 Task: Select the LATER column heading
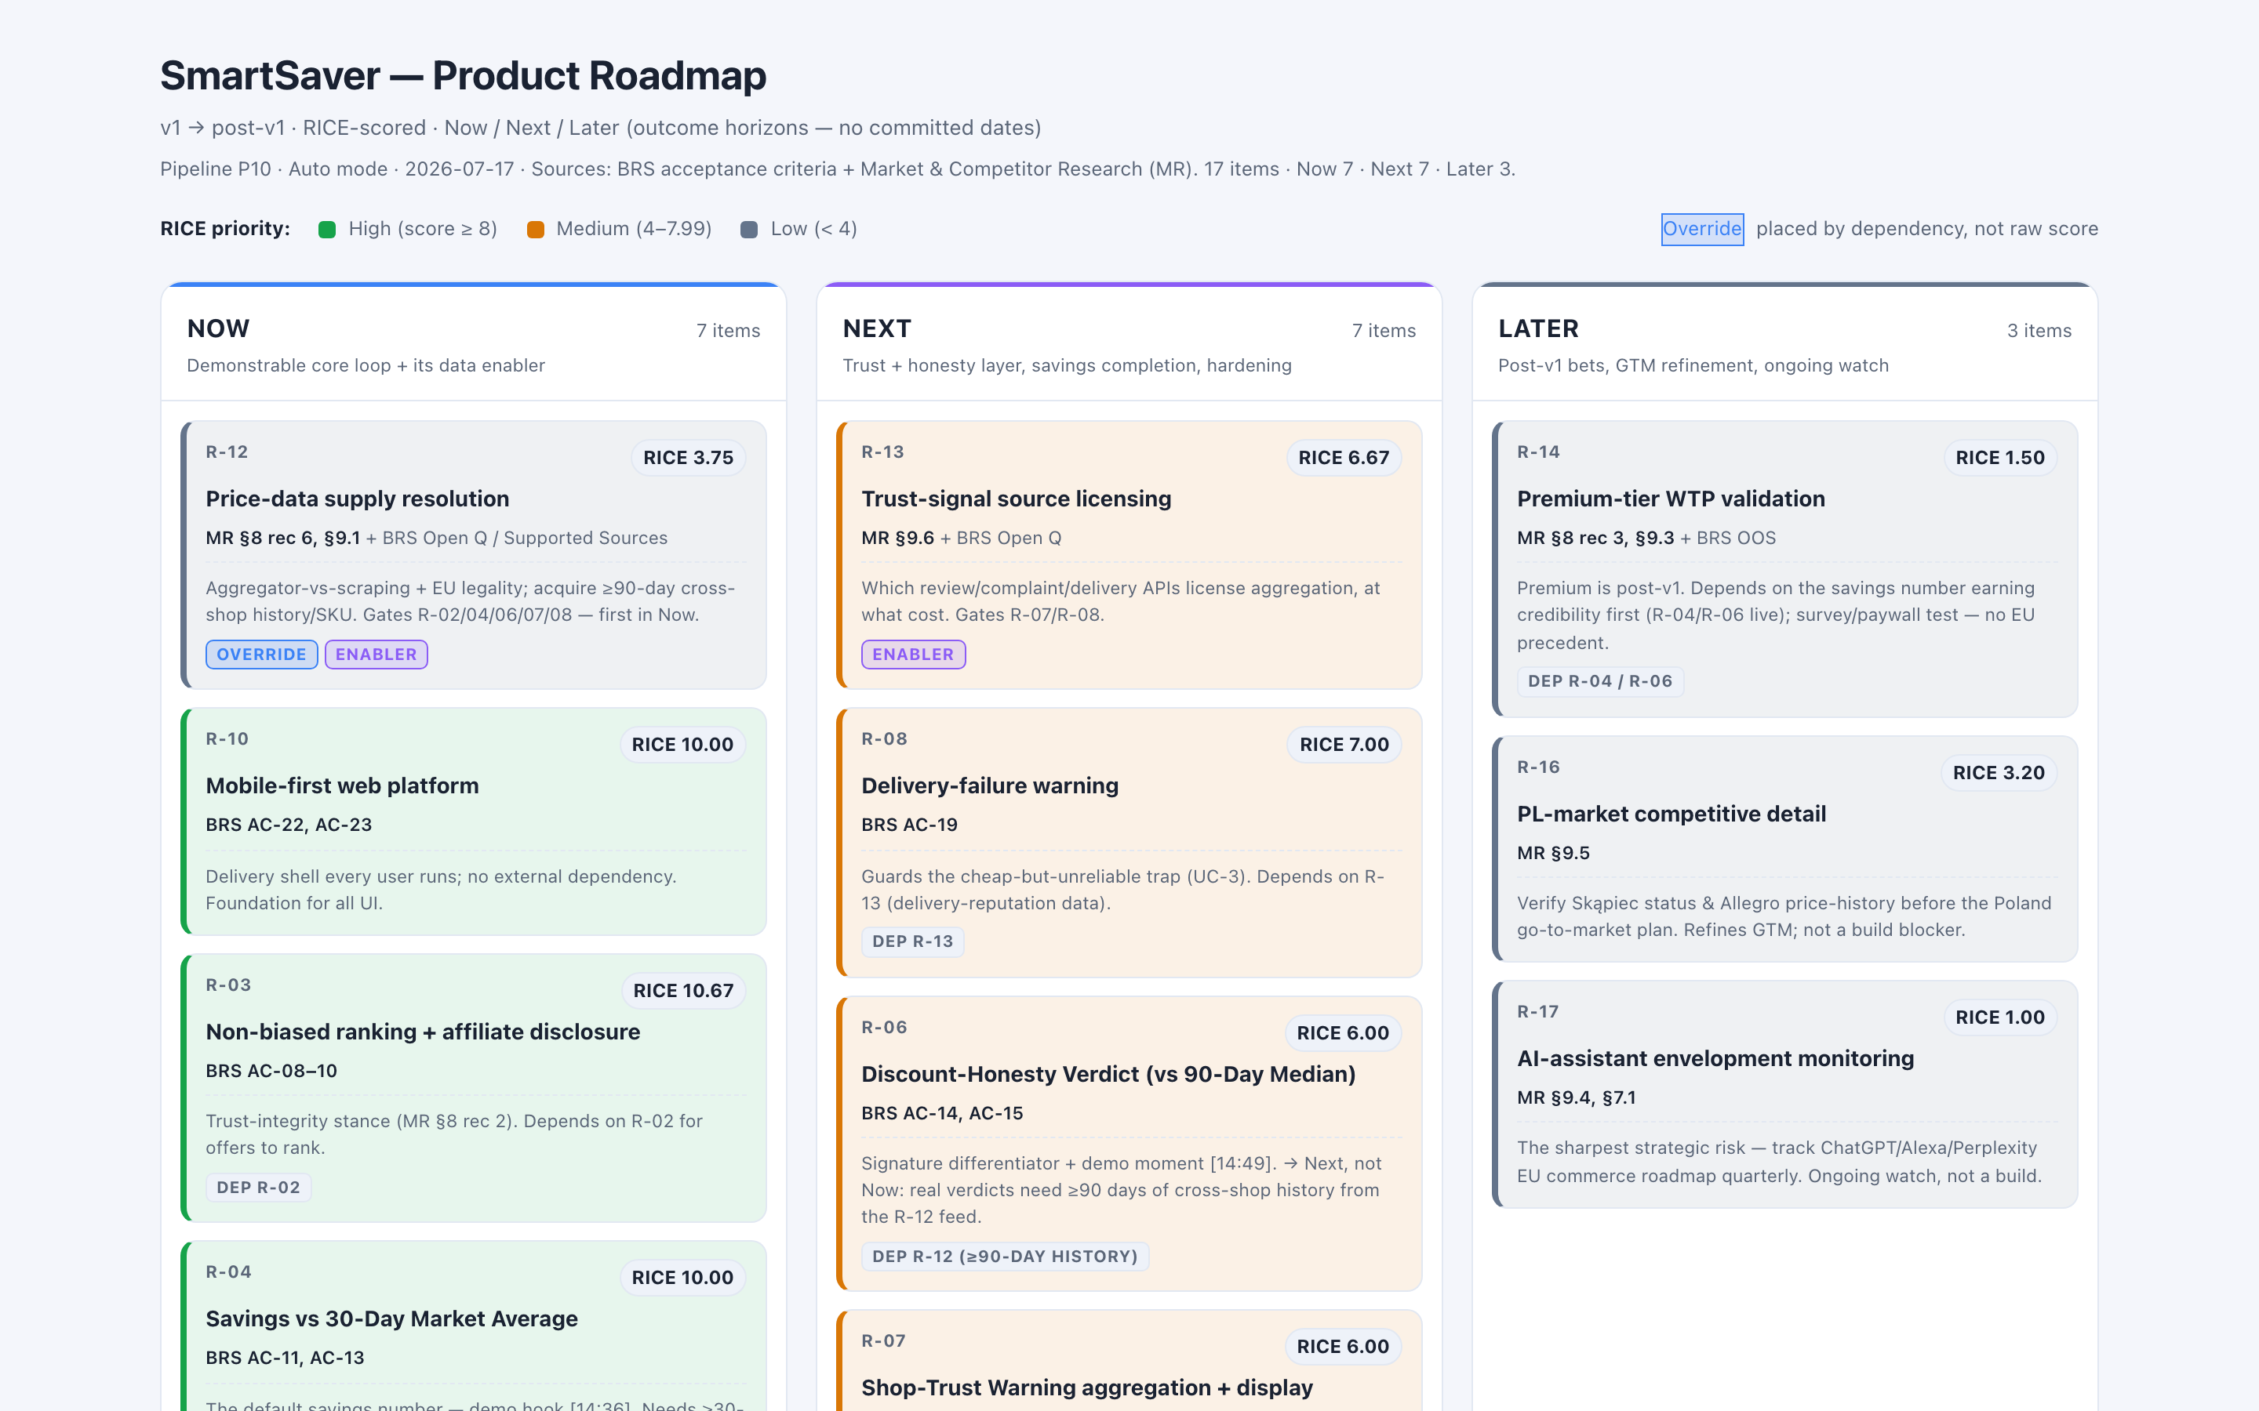pos(1538,328)
